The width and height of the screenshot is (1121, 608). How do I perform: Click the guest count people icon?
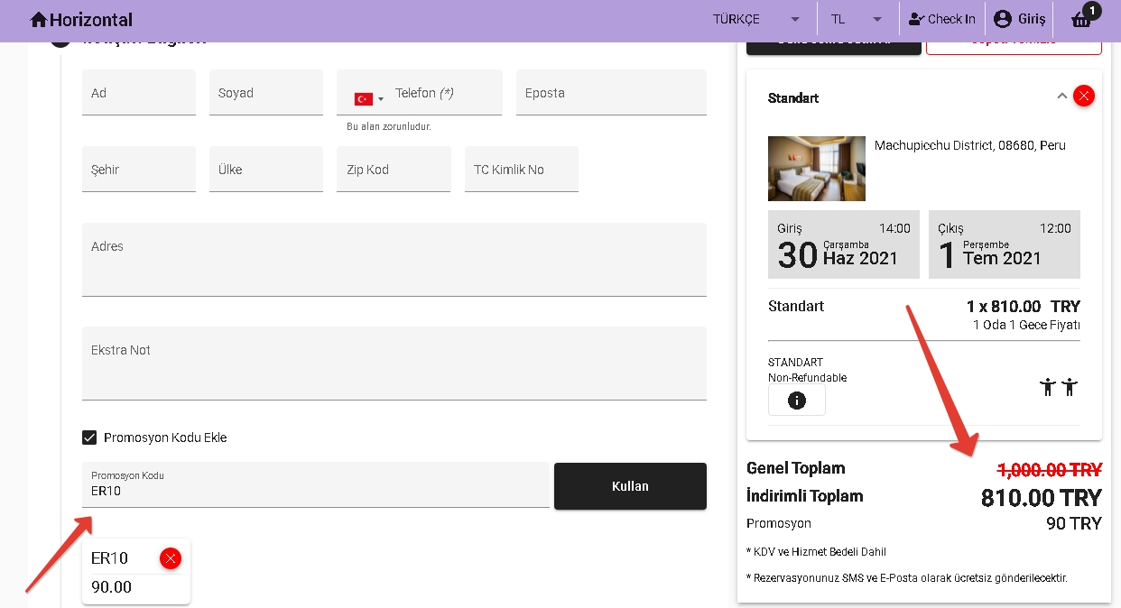(x=1059, y=387)
